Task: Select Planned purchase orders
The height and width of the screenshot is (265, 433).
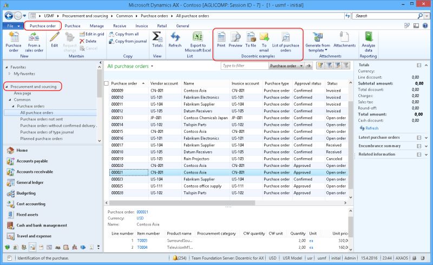Action: (41, 139)
